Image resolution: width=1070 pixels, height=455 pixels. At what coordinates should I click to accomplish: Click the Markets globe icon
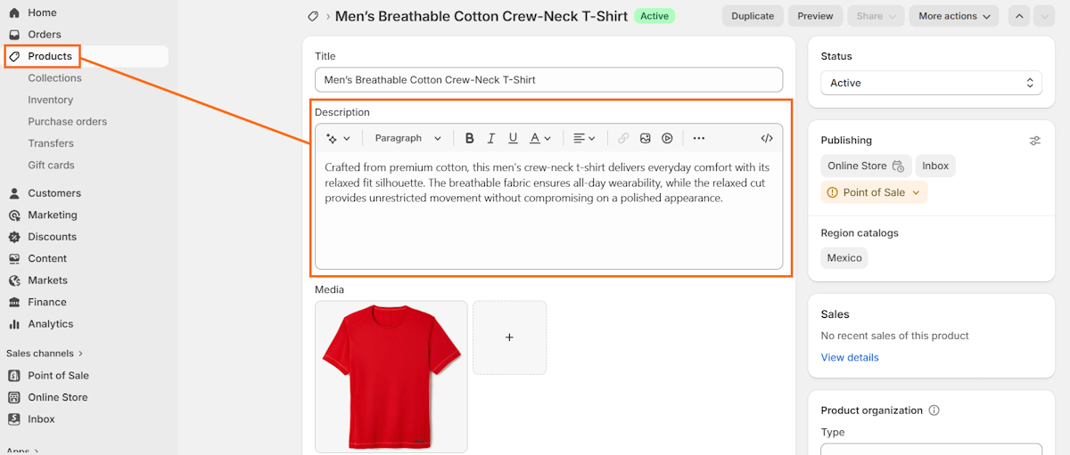pyautogui.click(x=14, y=280)
